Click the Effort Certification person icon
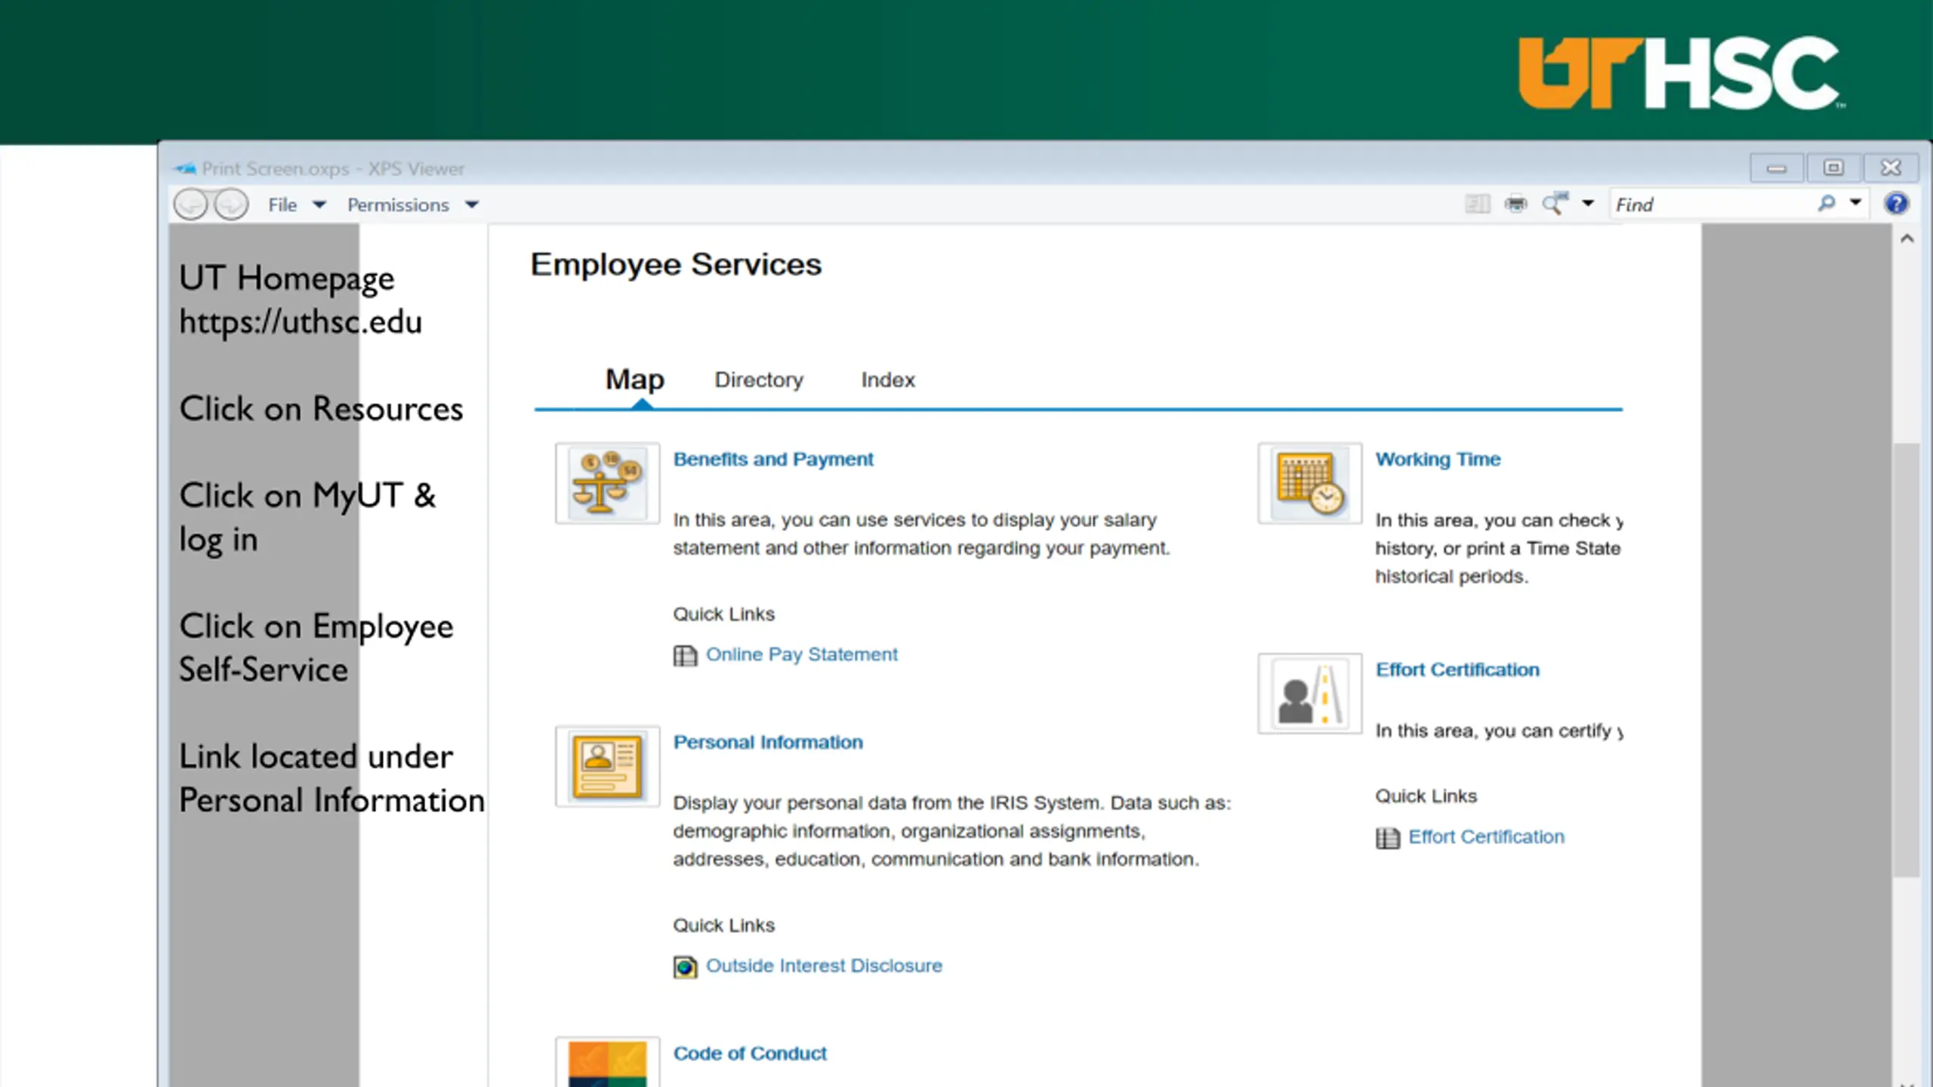 tap(1309, 694)
